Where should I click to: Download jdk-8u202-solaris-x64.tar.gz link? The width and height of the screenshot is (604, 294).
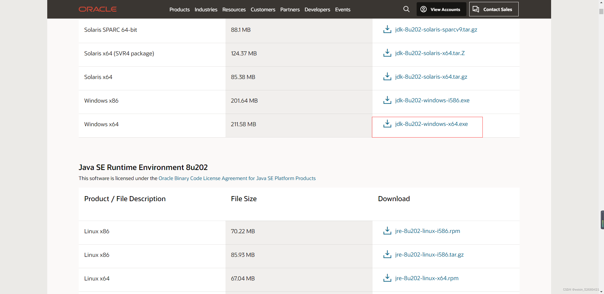coord(431,77)
